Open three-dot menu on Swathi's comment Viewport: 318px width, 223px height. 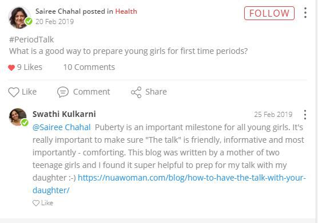305,115
